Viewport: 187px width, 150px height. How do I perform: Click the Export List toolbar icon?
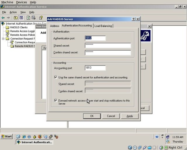34,18
